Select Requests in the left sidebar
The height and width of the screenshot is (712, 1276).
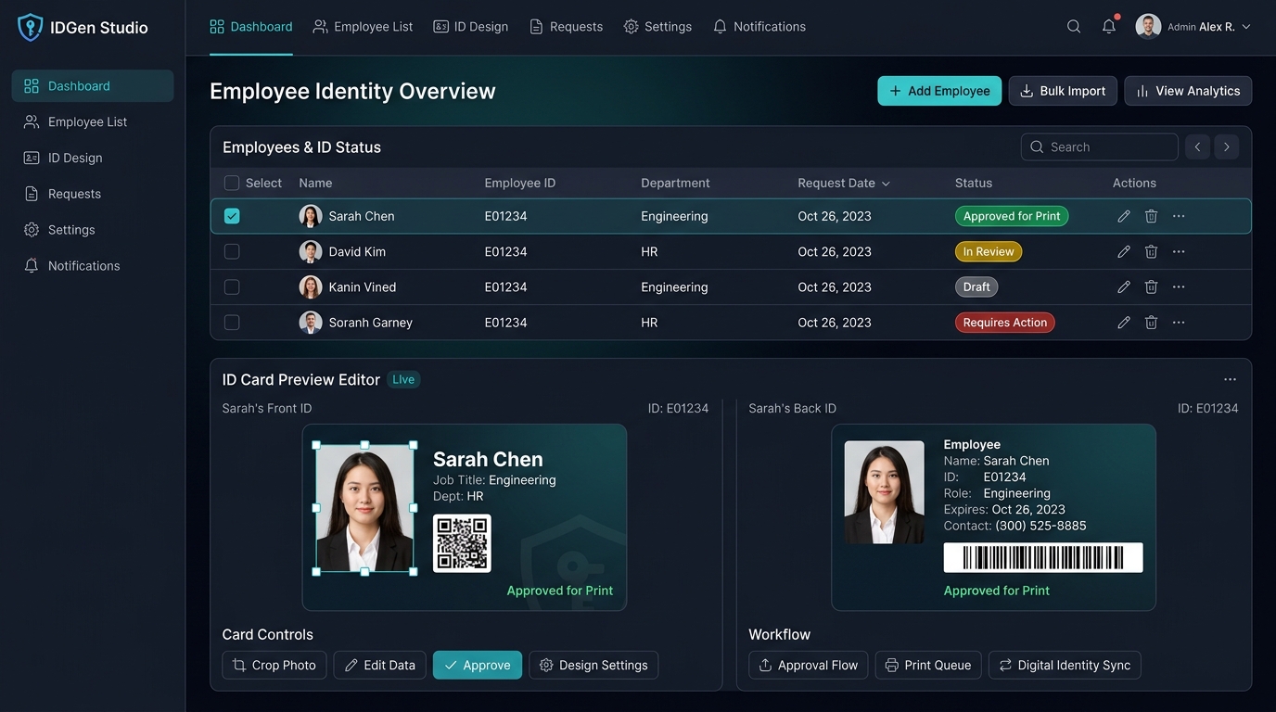pyautogui.click(x=93, y=194)
